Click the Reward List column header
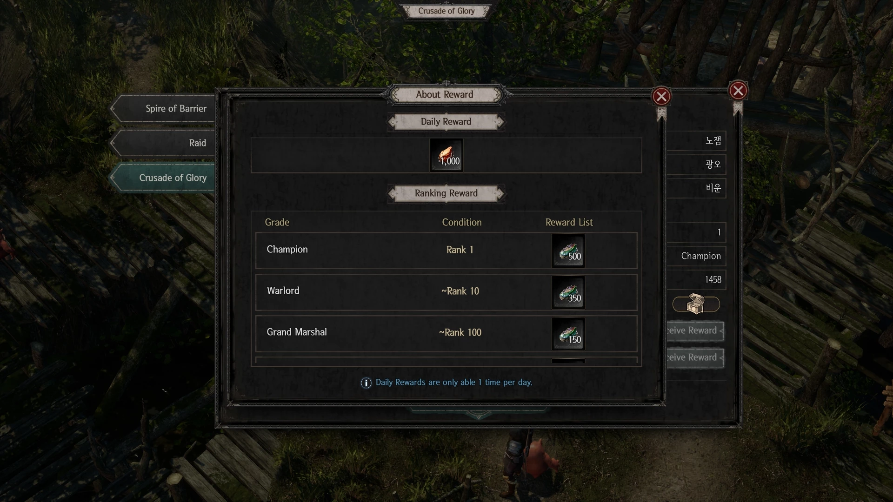Screen dimensions: 893x502 569,222
